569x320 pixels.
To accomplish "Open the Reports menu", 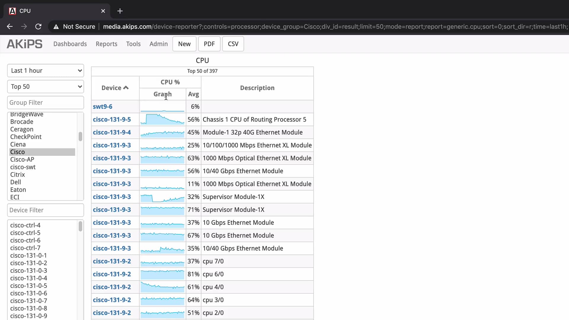I will click(106, 44).
